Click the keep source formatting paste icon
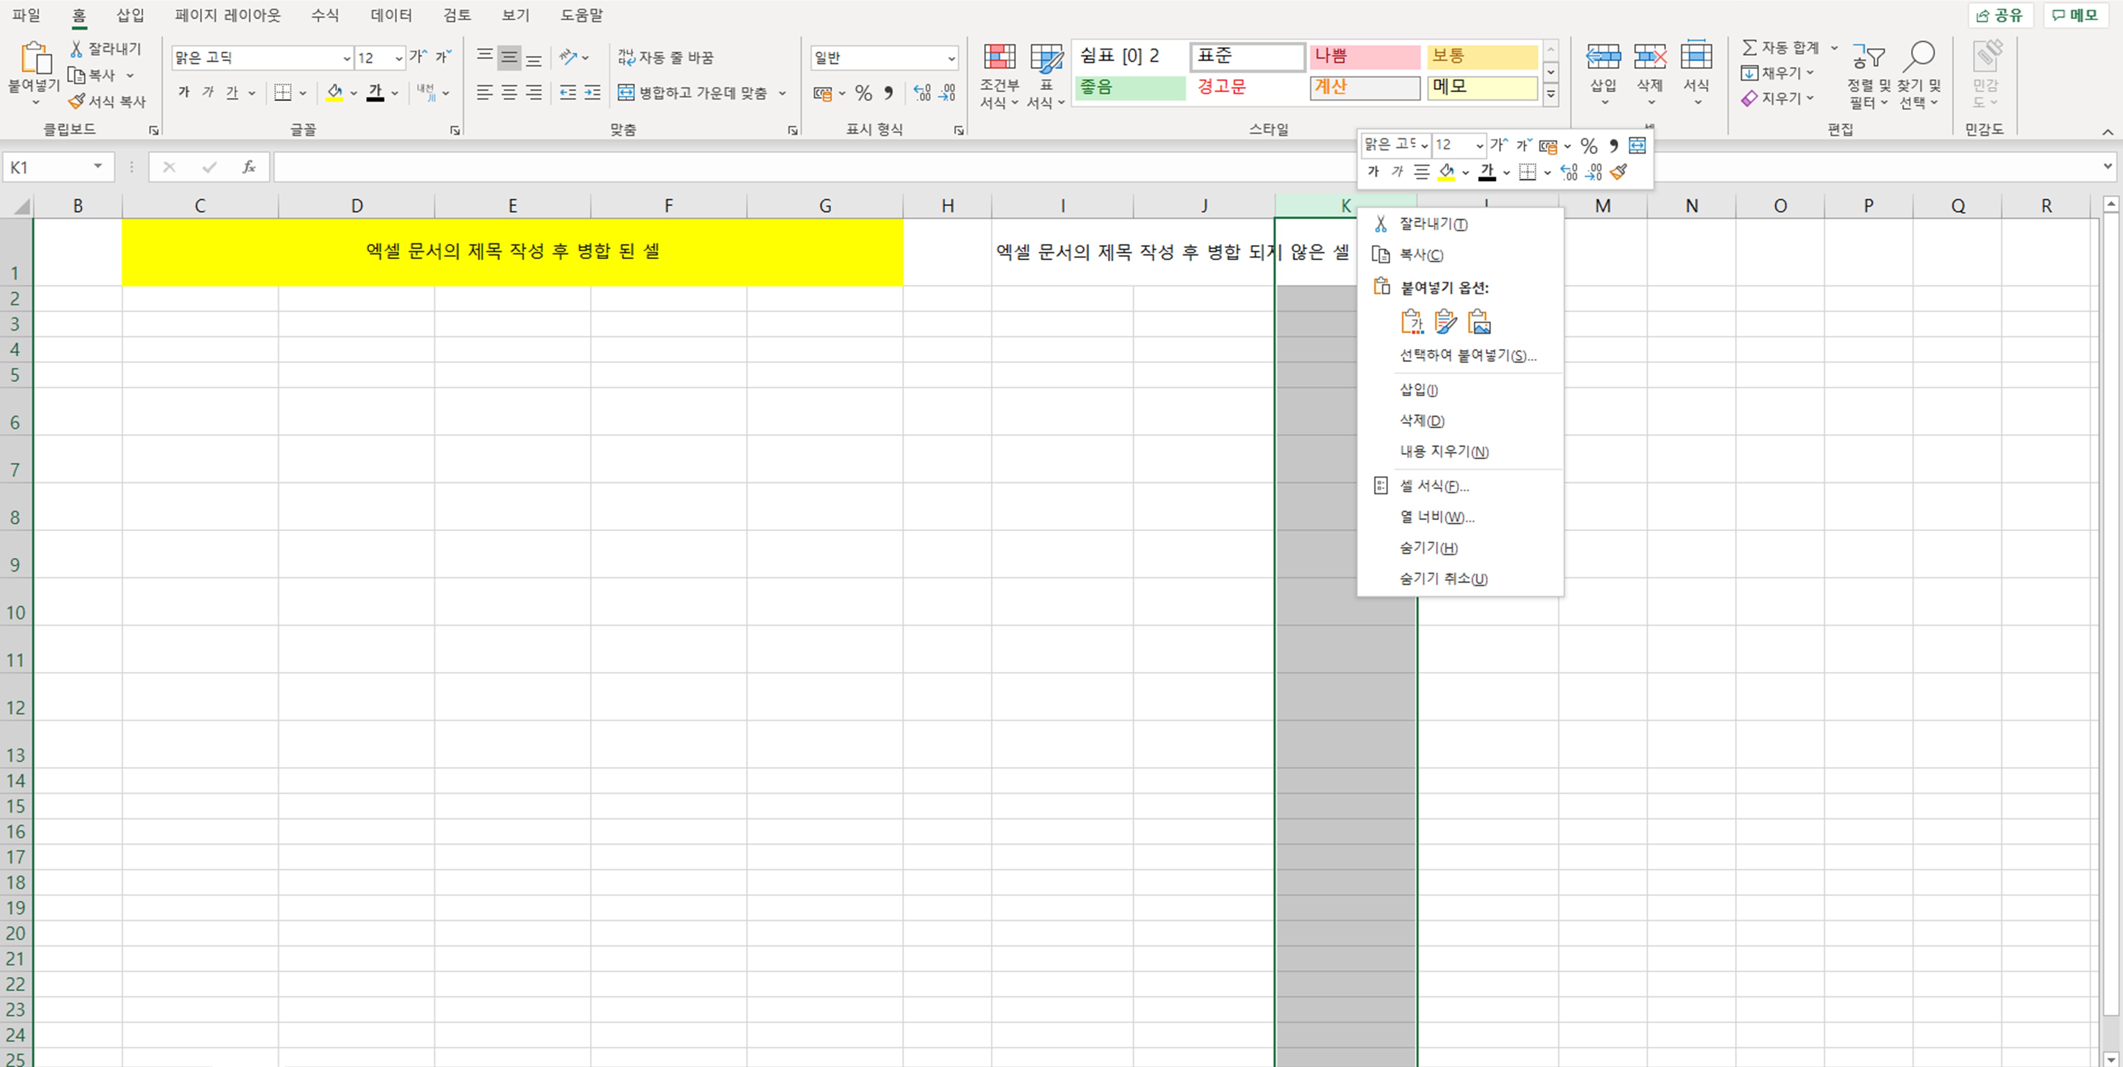 (1445, 322)
